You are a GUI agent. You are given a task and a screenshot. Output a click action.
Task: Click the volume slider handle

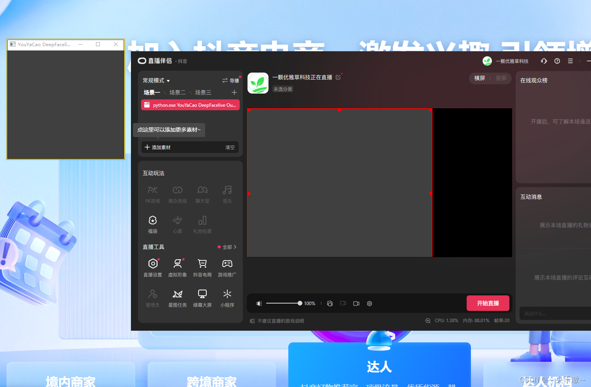[x=300, y=303]
